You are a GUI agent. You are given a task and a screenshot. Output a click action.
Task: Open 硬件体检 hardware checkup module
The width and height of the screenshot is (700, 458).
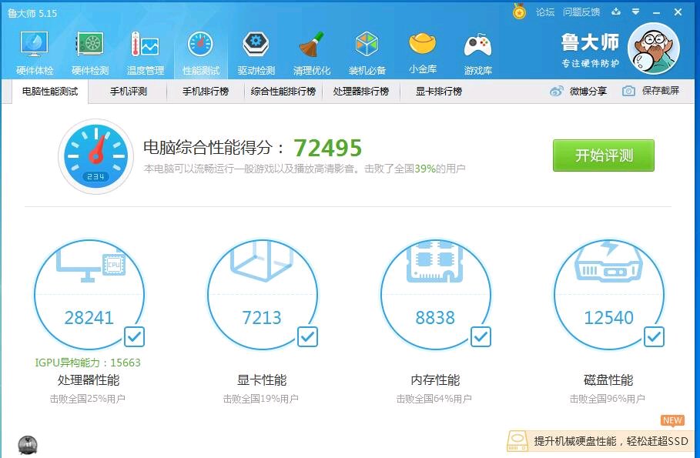tap(35, 54)
